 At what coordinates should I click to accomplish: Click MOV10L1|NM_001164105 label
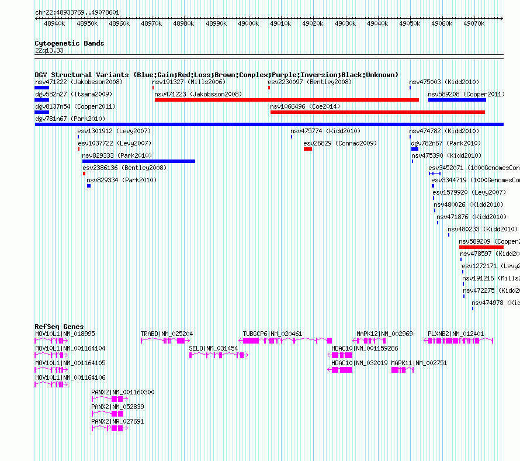tap(70, 363)
